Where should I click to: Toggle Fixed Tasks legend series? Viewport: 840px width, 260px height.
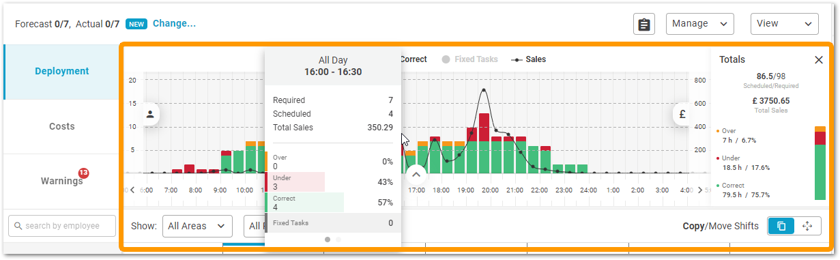(469, 59)
